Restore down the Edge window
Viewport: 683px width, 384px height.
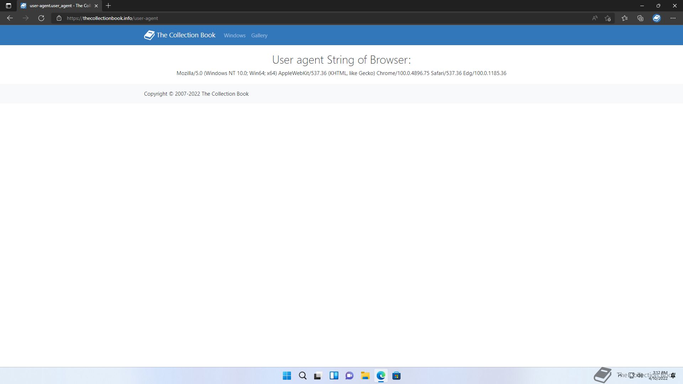click(658, 6)
